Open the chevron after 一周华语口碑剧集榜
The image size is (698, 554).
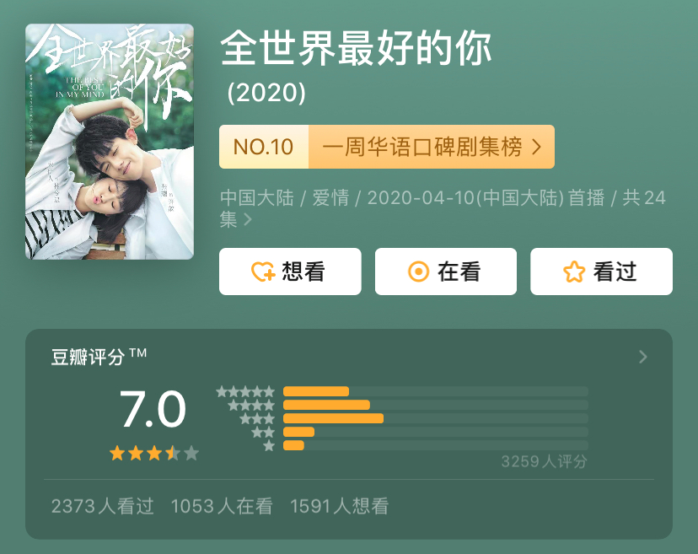536,147
